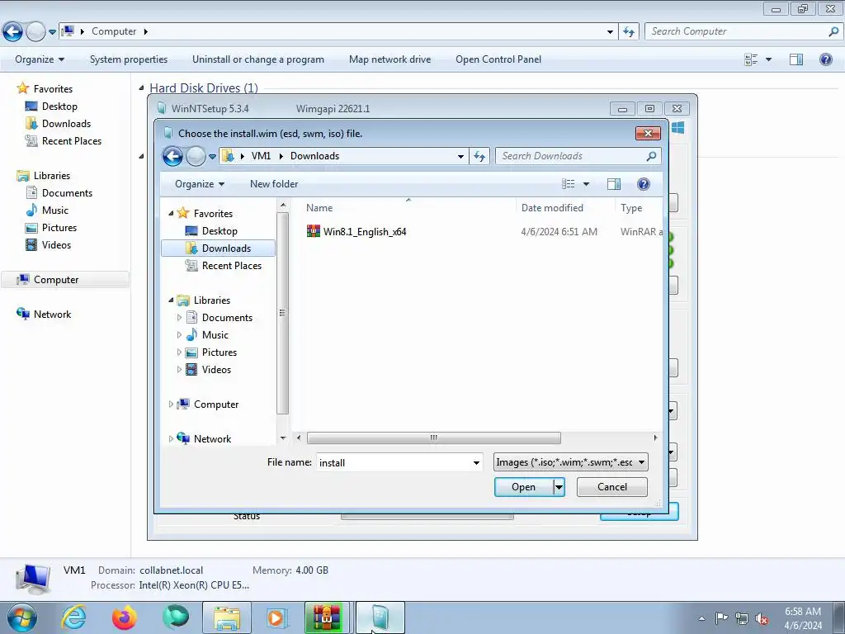Toggle the preview pane in file dialog
This screenshot has height=634, width=845.
614,184
